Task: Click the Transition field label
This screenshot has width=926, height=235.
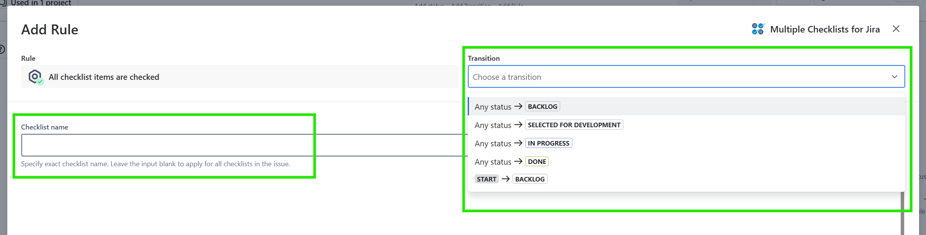Action: [x=483, y=58]
